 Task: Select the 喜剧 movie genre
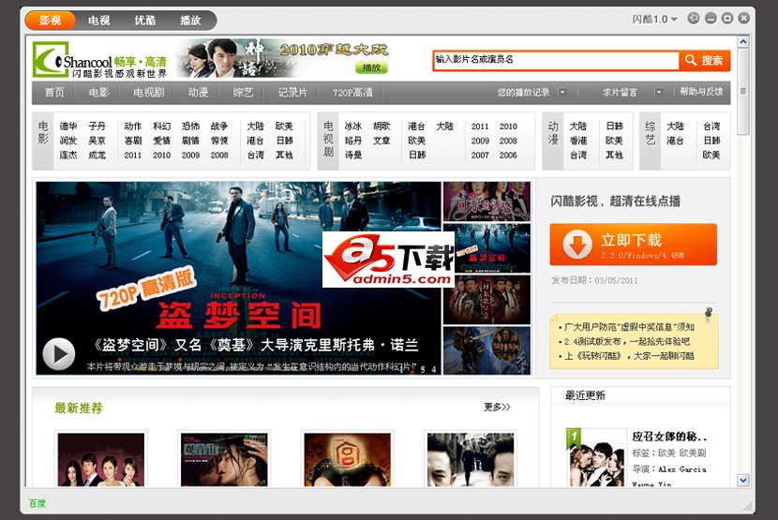pos(133,141)
